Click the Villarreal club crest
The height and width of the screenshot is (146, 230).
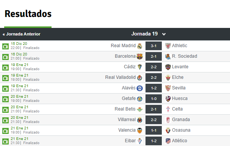click(140, 120)
